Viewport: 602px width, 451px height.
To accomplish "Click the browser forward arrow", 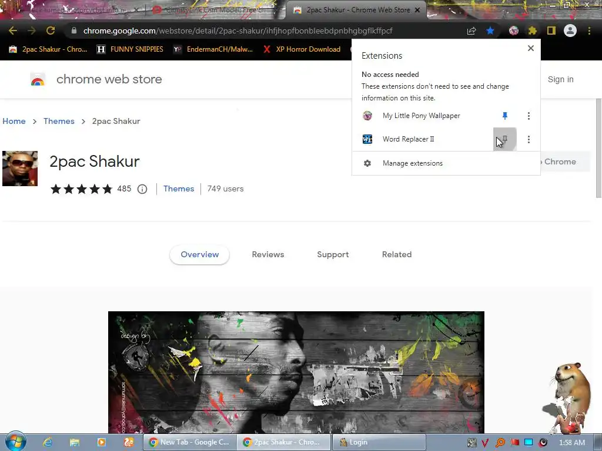I will [32, 31].
